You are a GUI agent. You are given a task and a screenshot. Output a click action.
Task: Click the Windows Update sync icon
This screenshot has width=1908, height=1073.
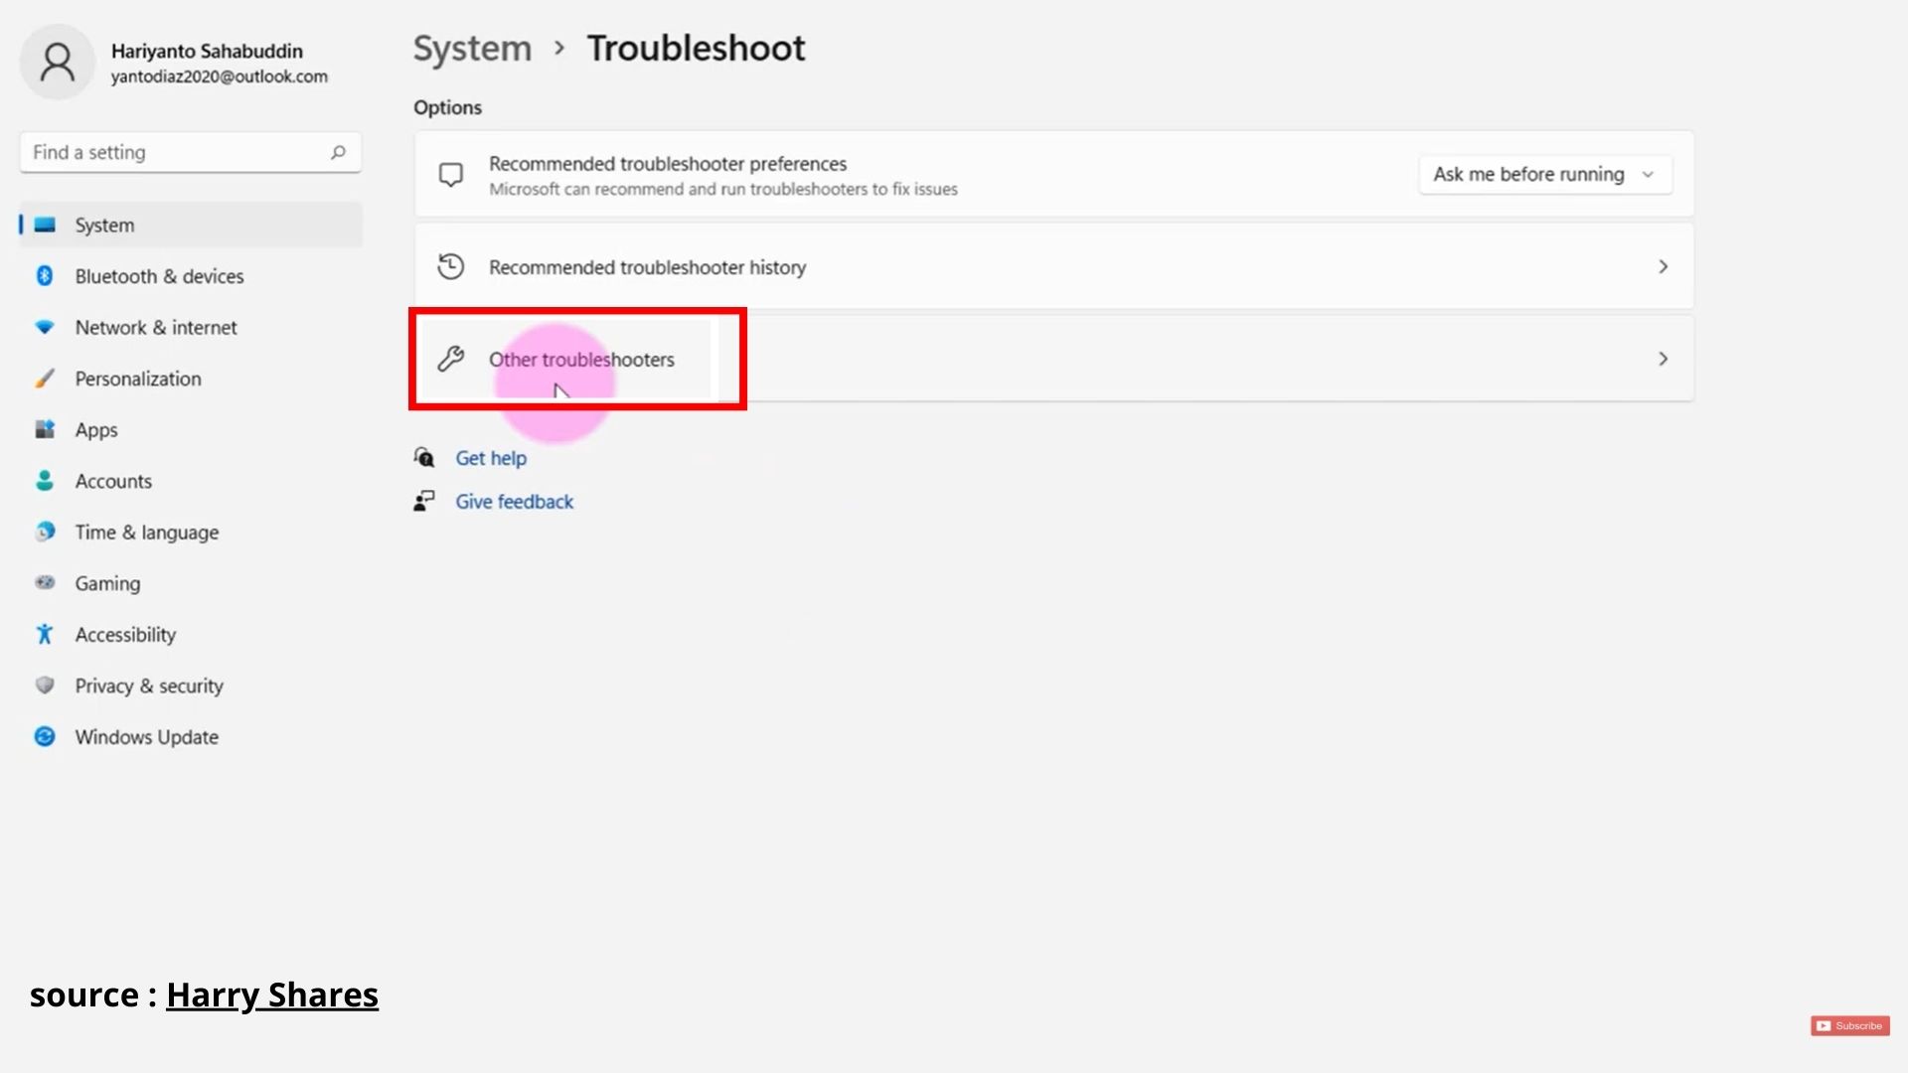click(x=45, y=736)
